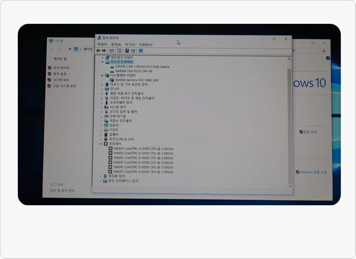
Task: Click the Device Manager title bar icon
Action: click(99, 38)
